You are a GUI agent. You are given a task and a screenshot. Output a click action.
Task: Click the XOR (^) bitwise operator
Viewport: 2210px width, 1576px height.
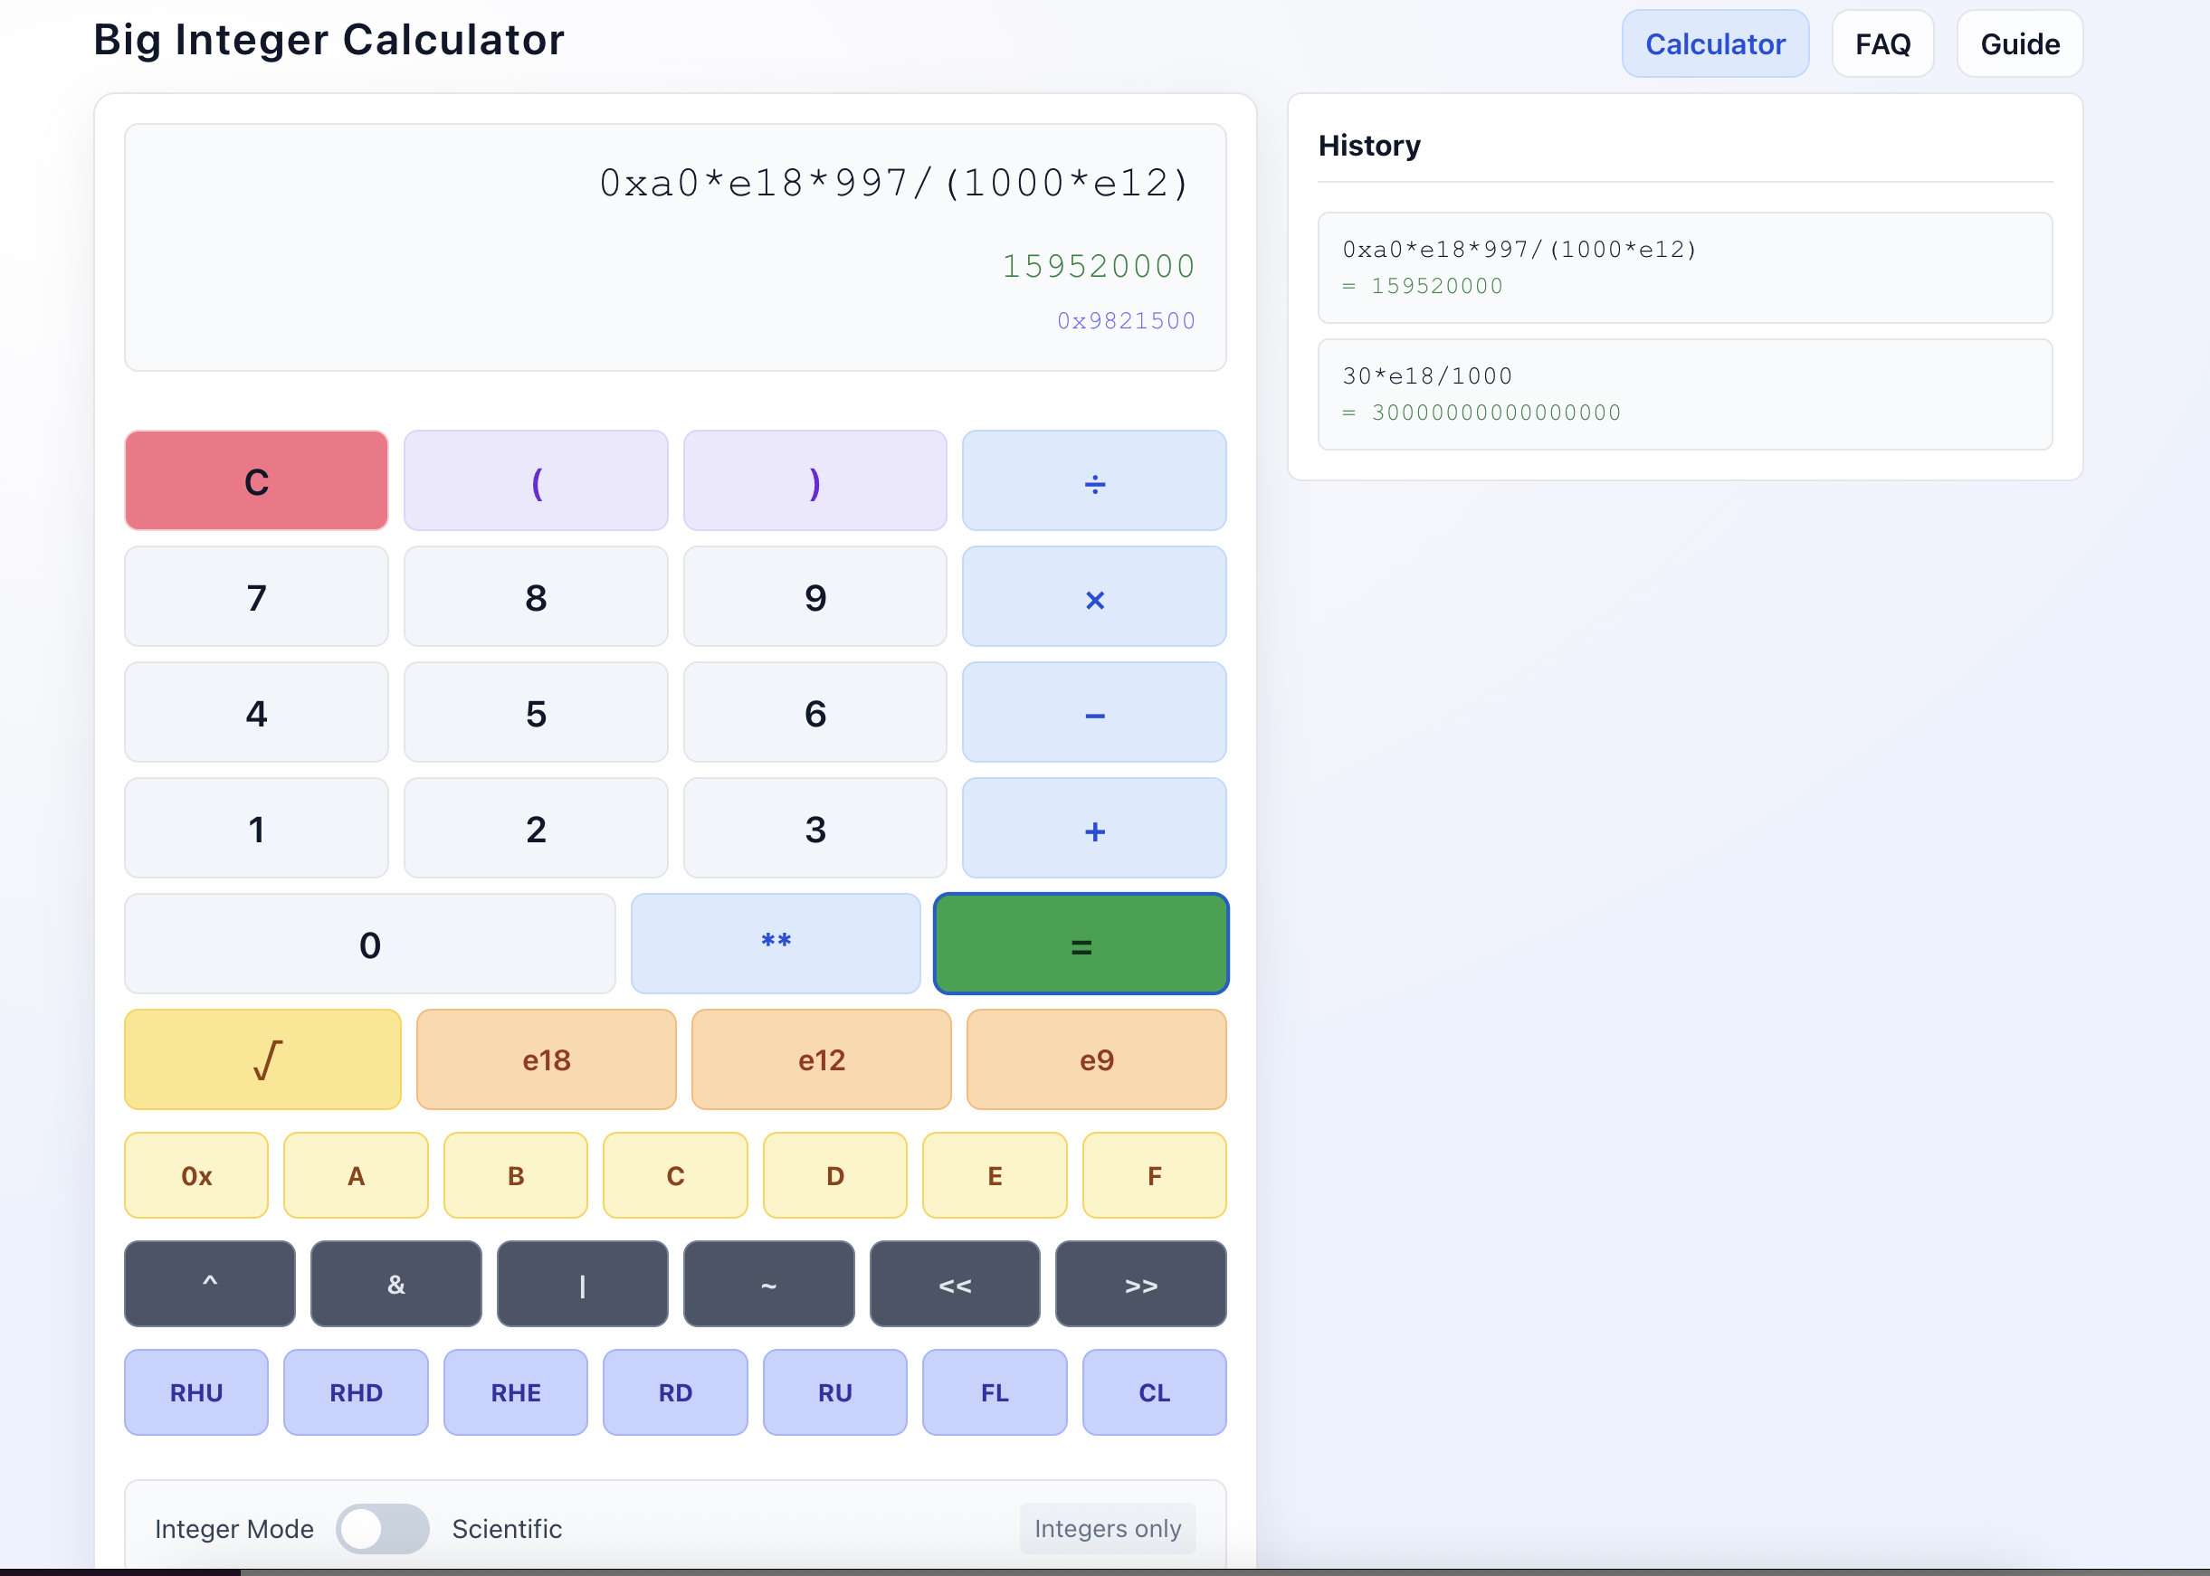tap(209, 1284)
